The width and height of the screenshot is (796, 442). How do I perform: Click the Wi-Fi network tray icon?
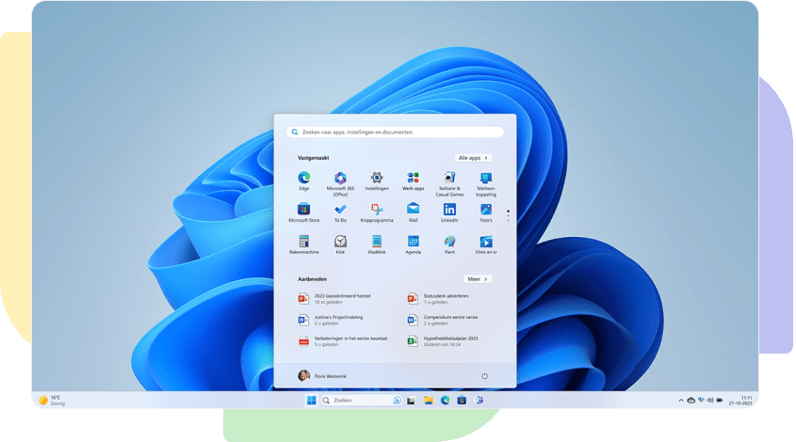[701, 400]
